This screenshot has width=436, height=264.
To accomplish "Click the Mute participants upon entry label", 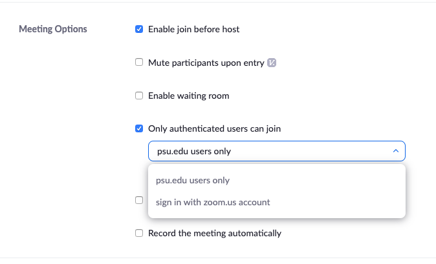I will point(206,63).
